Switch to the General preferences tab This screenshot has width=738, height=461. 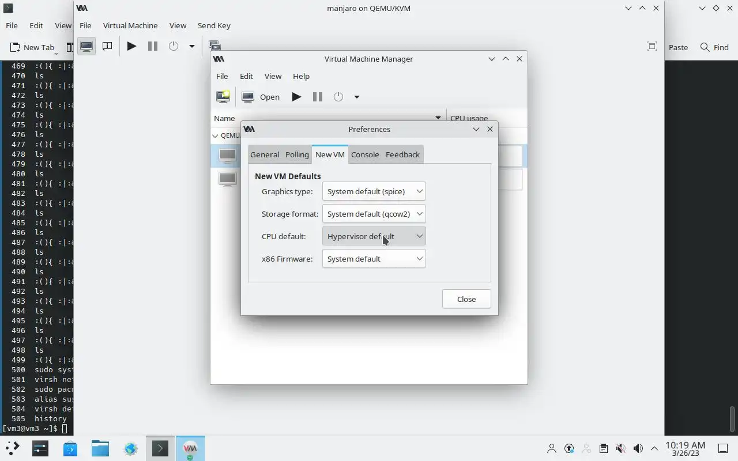(265, 154)
